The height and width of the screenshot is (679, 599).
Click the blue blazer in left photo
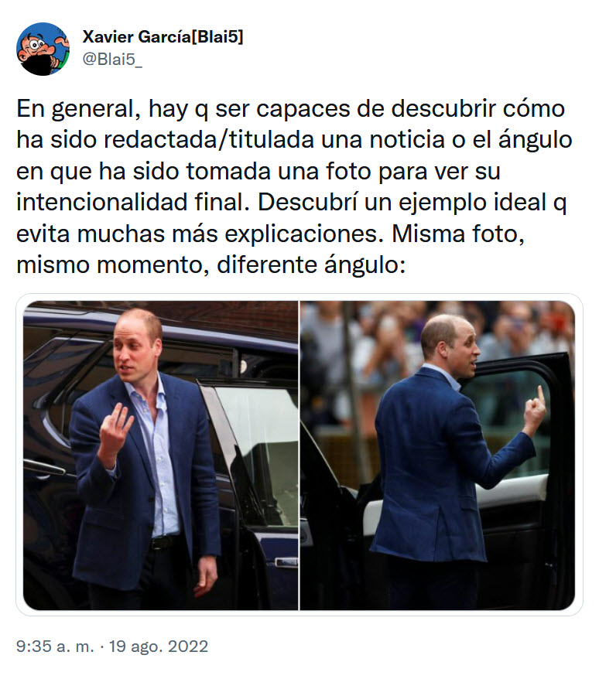point(143,481)
